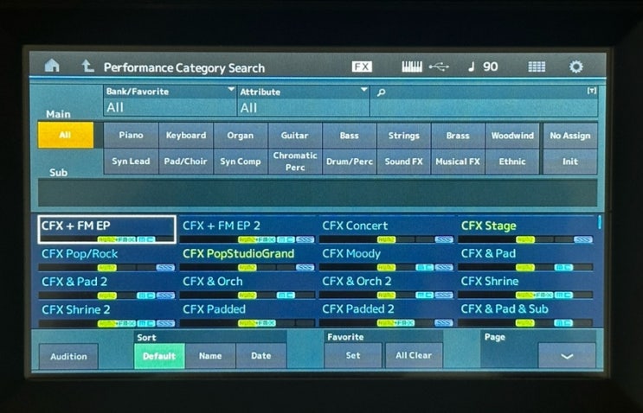Choose the Init category
Screen dimensions: 643x413
click(570, 162)
